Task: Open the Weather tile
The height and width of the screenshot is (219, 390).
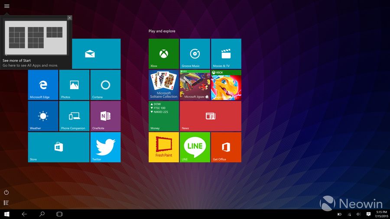Action: point(43,116)
